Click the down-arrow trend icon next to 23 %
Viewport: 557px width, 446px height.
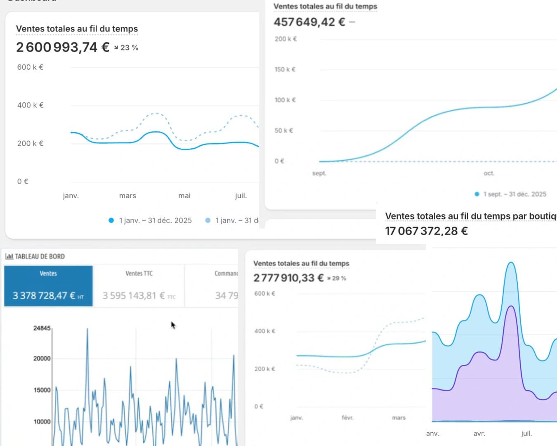[x=116, y=47]
